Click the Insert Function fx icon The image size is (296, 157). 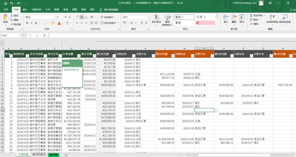pos(44,35)
